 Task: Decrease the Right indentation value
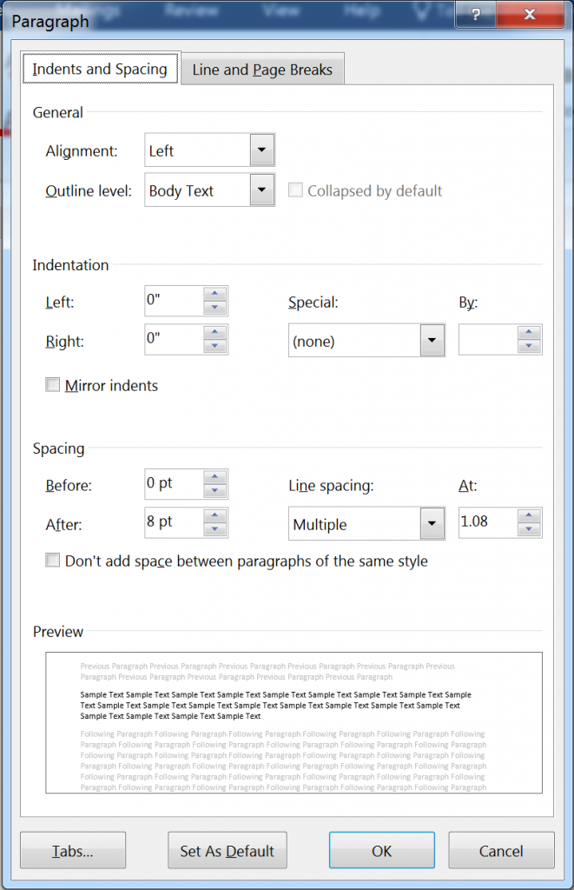point(215,346)
